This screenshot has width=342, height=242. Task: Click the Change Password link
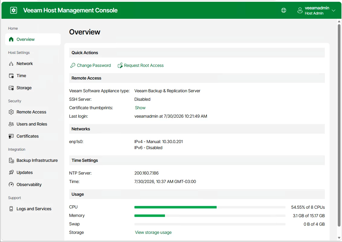[94, 65]
